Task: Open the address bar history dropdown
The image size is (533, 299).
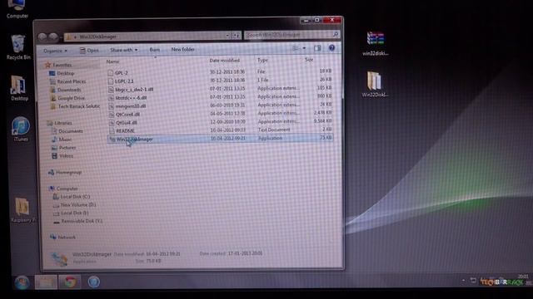Action: point(227,35)
